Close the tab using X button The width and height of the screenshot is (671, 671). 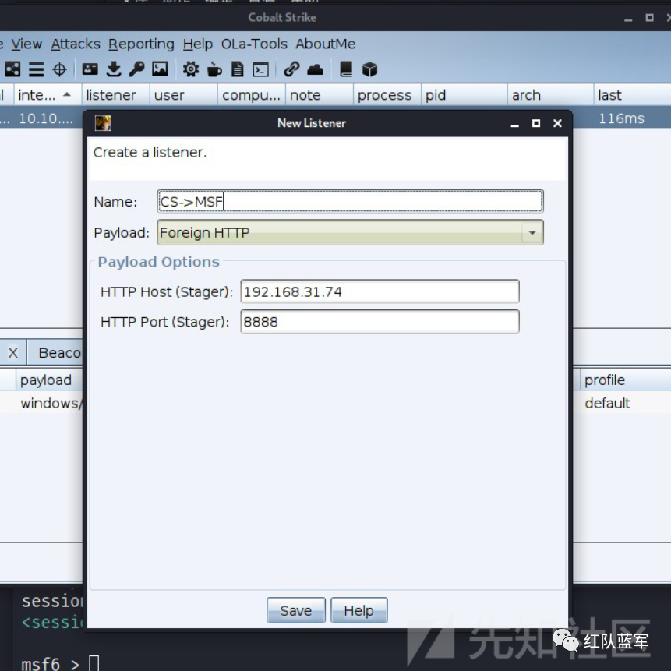[x=12, y=352]
